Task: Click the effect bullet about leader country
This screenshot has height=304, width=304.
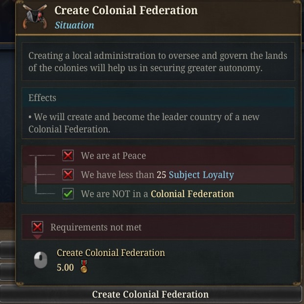Action: coord(144,123)
